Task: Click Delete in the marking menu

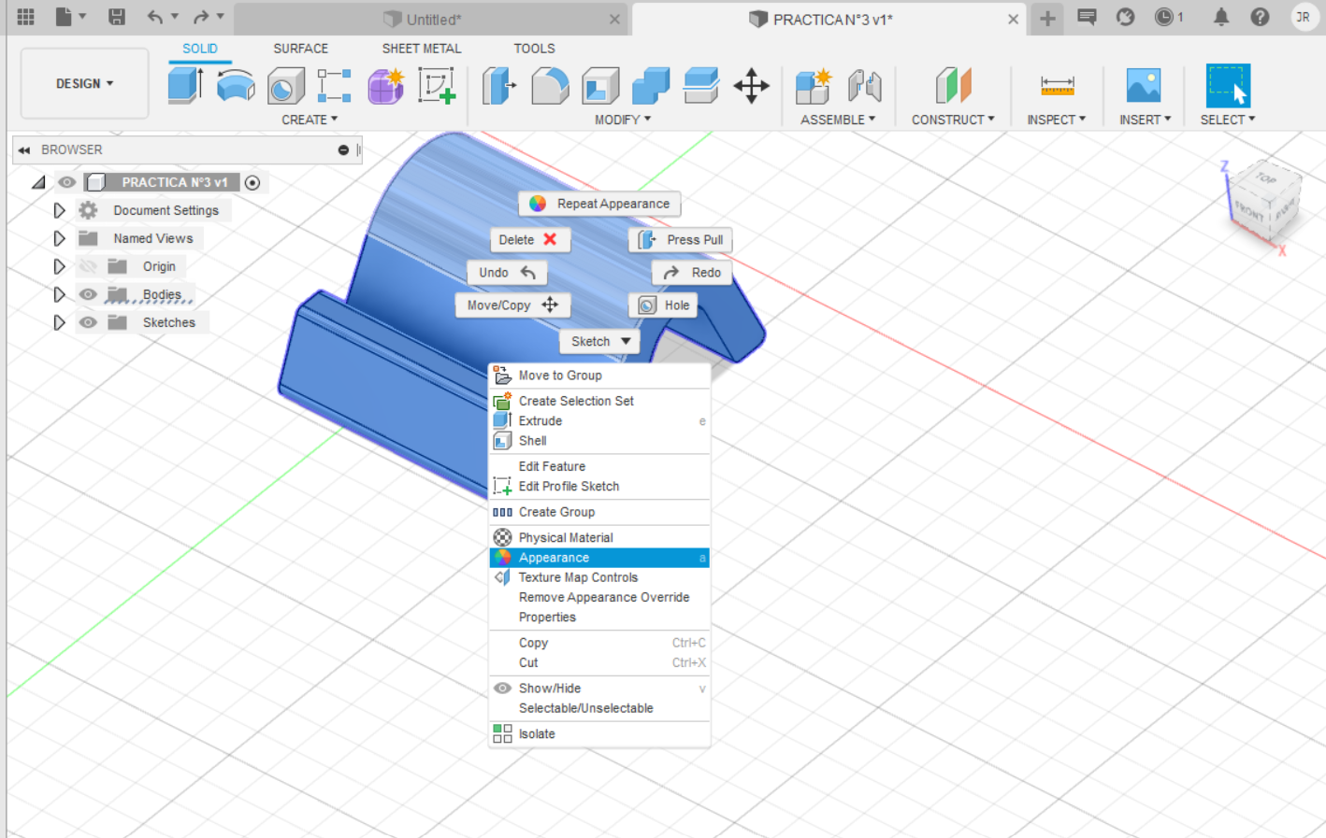Action: pos(530,240)
